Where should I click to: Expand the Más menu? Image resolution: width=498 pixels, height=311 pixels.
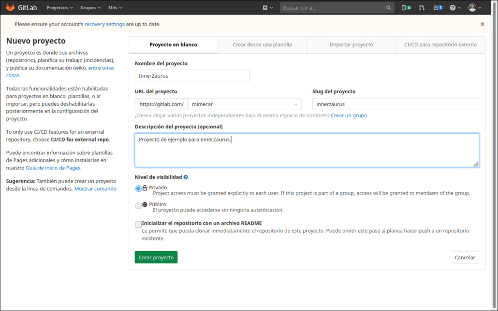(x=115, y=8)
